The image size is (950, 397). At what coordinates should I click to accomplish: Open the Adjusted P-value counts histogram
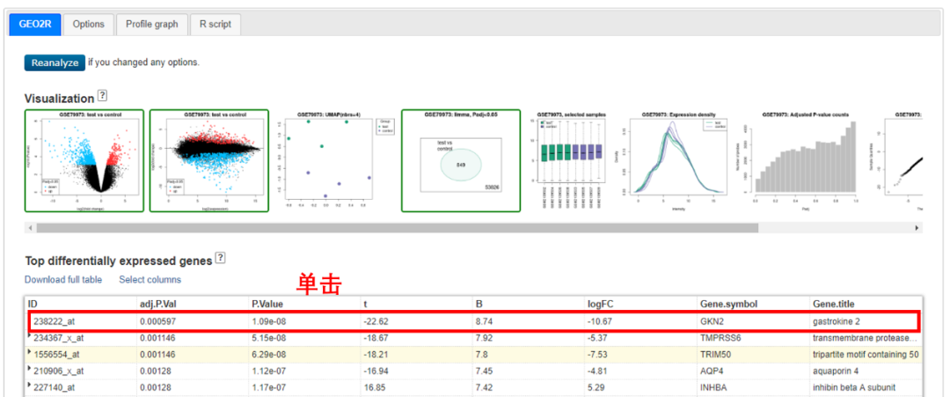pyautogui.click(x=802, y=160)
